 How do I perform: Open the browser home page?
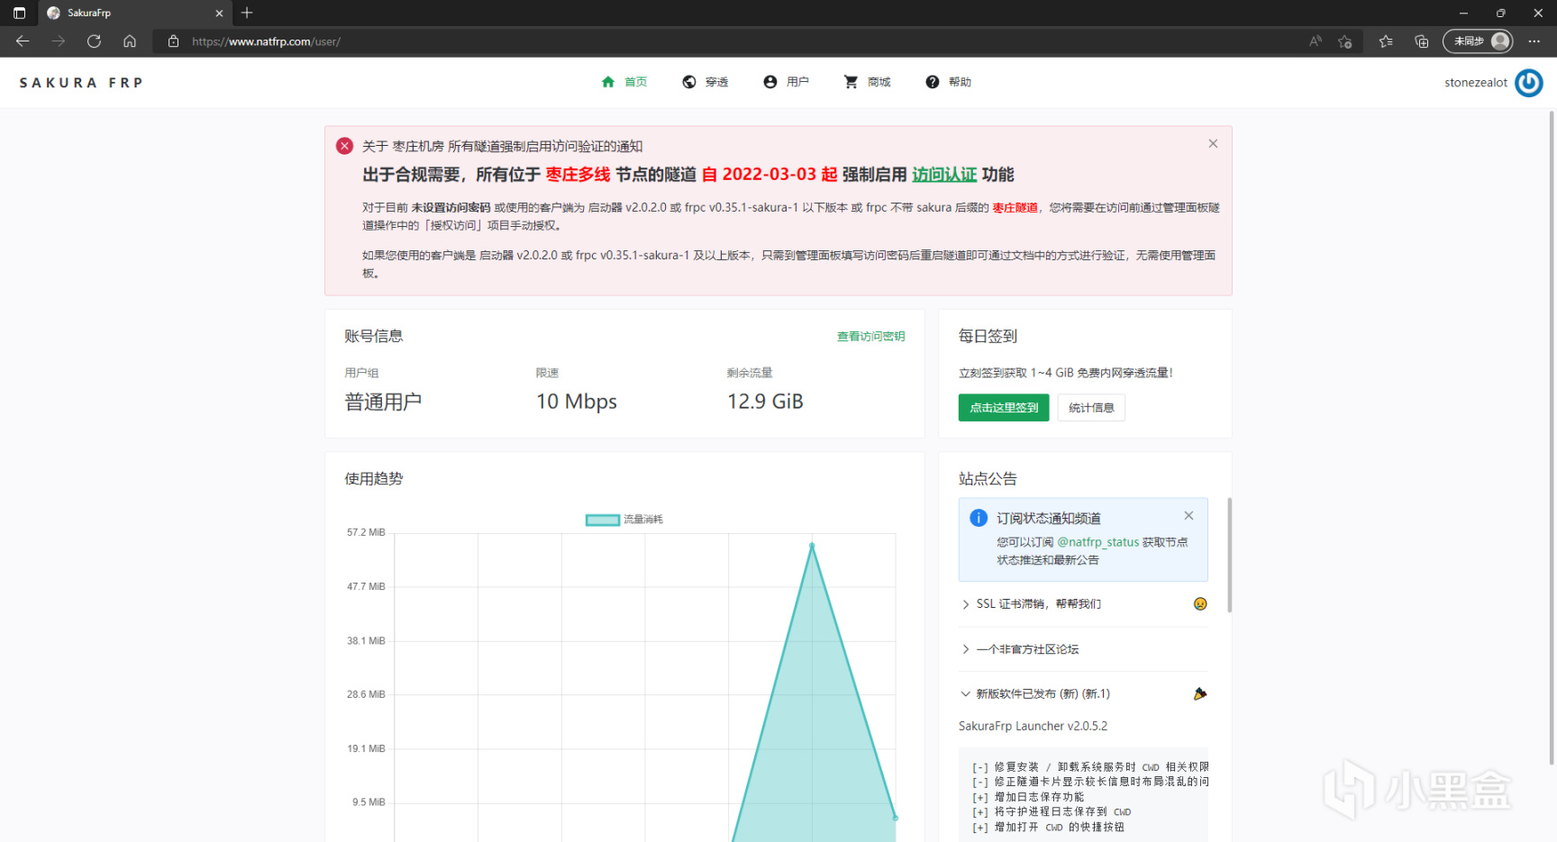pyautogui.click(x=130, y=41)
